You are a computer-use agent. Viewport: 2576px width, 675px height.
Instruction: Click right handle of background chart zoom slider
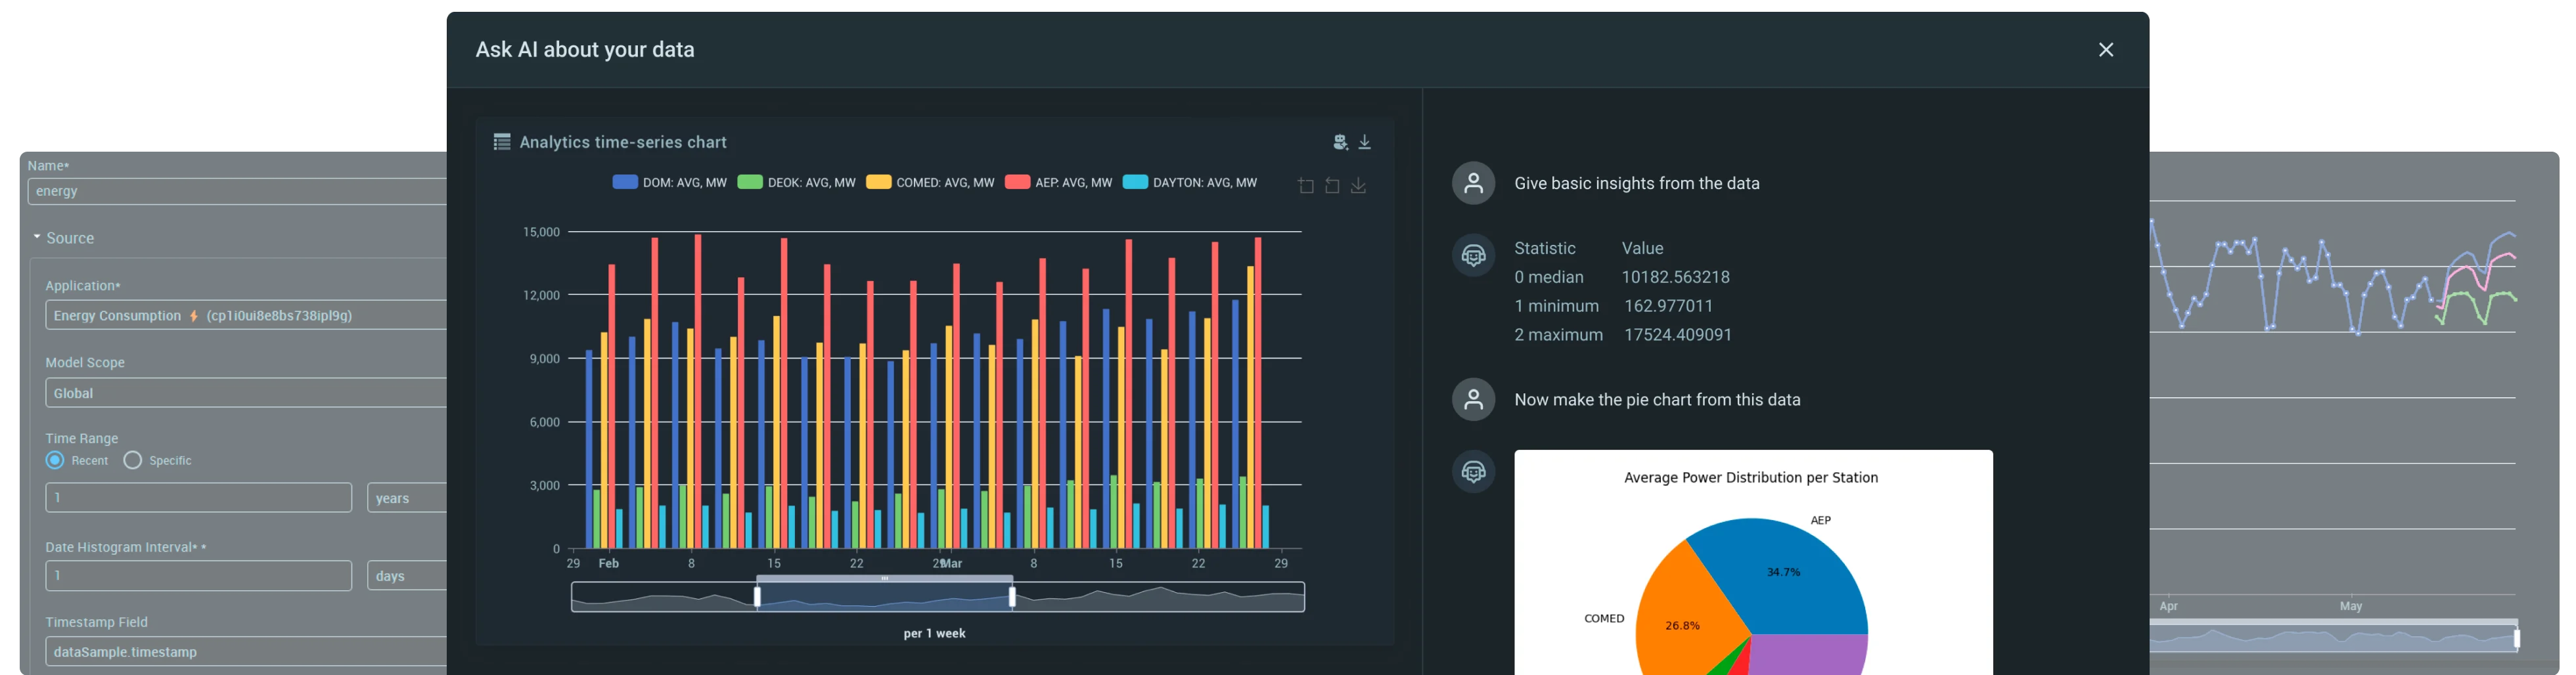coord(2516,638)
